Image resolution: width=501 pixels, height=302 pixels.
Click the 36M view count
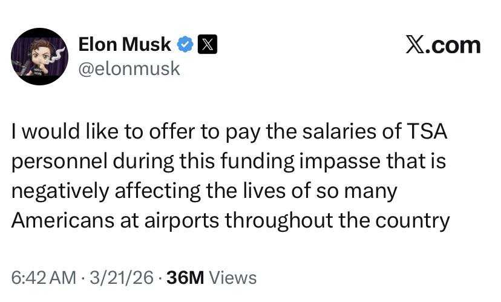click(186, 278)
